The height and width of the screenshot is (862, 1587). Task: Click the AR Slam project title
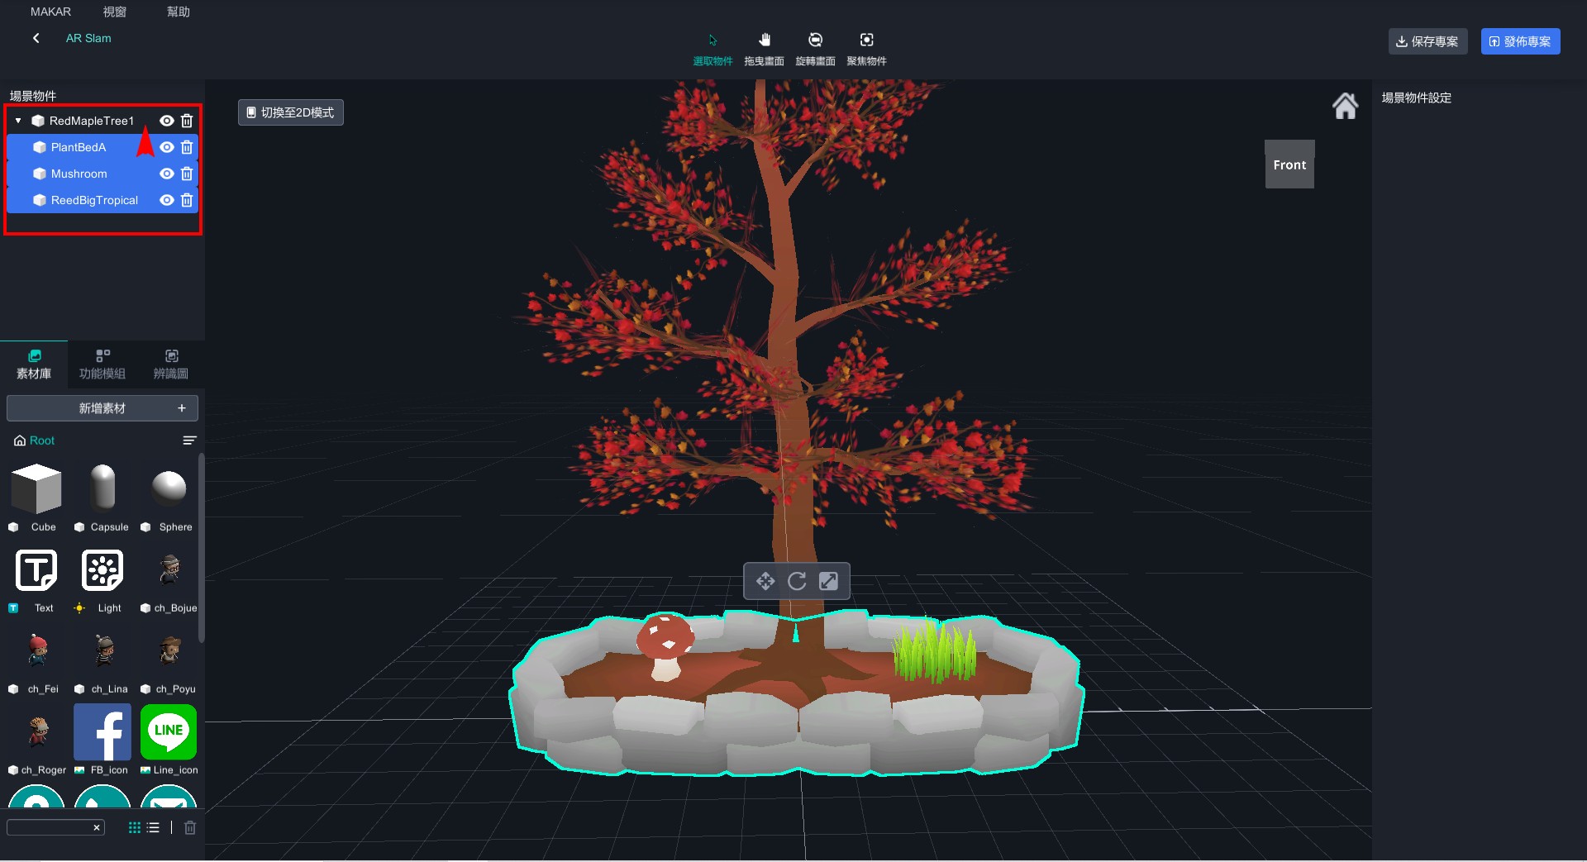(x=88, y=38)
